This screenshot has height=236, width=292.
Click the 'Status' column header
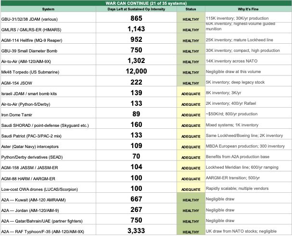click(191, 9)
